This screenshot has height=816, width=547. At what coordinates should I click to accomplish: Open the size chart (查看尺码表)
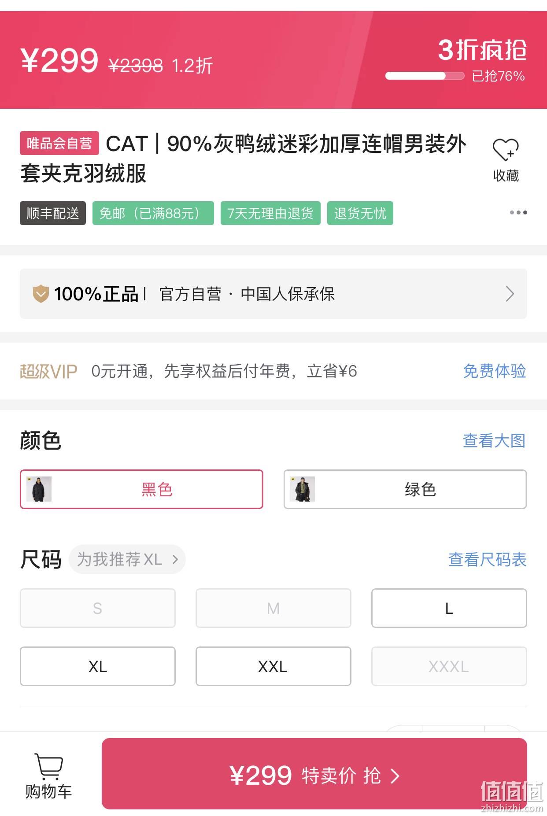coord(487,560)
